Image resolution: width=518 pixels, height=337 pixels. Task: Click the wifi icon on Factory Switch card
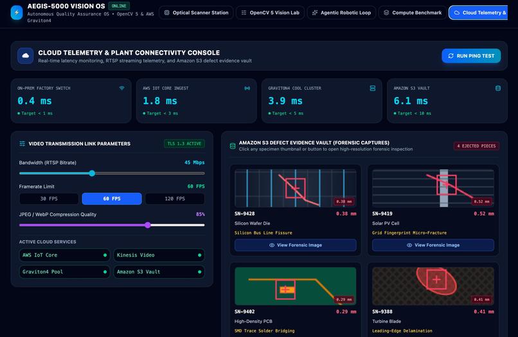[121, 88]
